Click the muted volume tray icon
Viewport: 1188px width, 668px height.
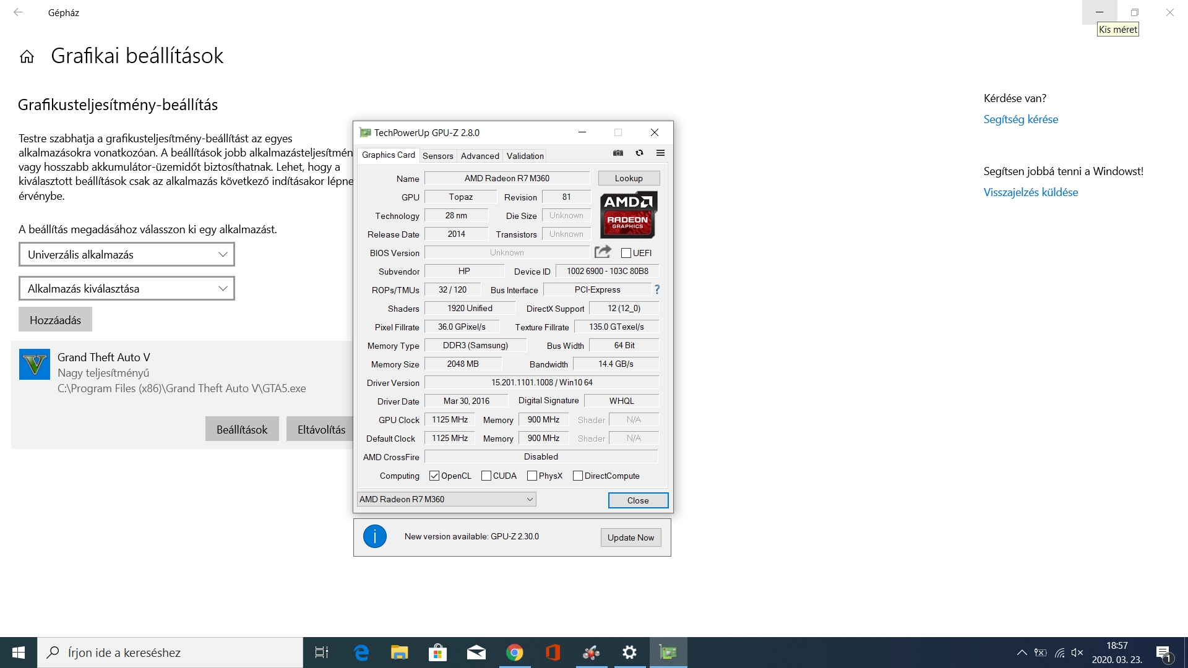pyautogui.click(x=1077, y=653)
